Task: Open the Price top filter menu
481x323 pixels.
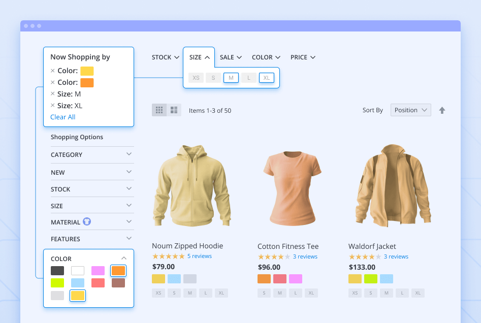Action: [x=303, y=57]
